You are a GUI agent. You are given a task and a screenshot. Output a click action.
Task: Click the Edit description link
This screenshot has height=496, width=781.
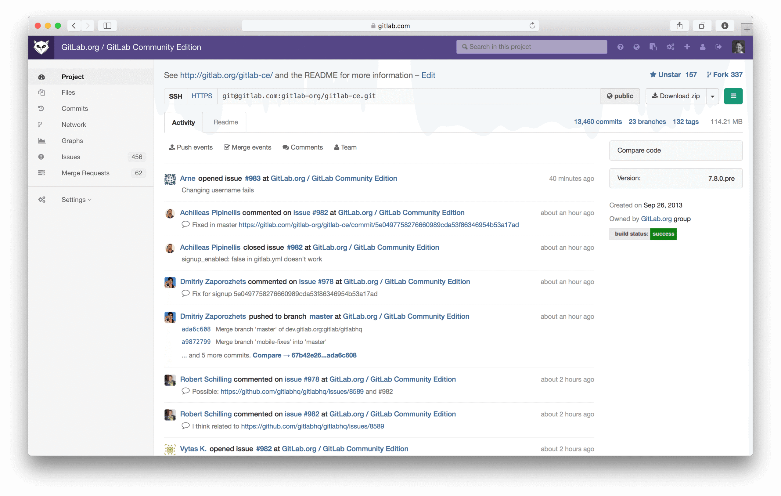coord(428,75)
